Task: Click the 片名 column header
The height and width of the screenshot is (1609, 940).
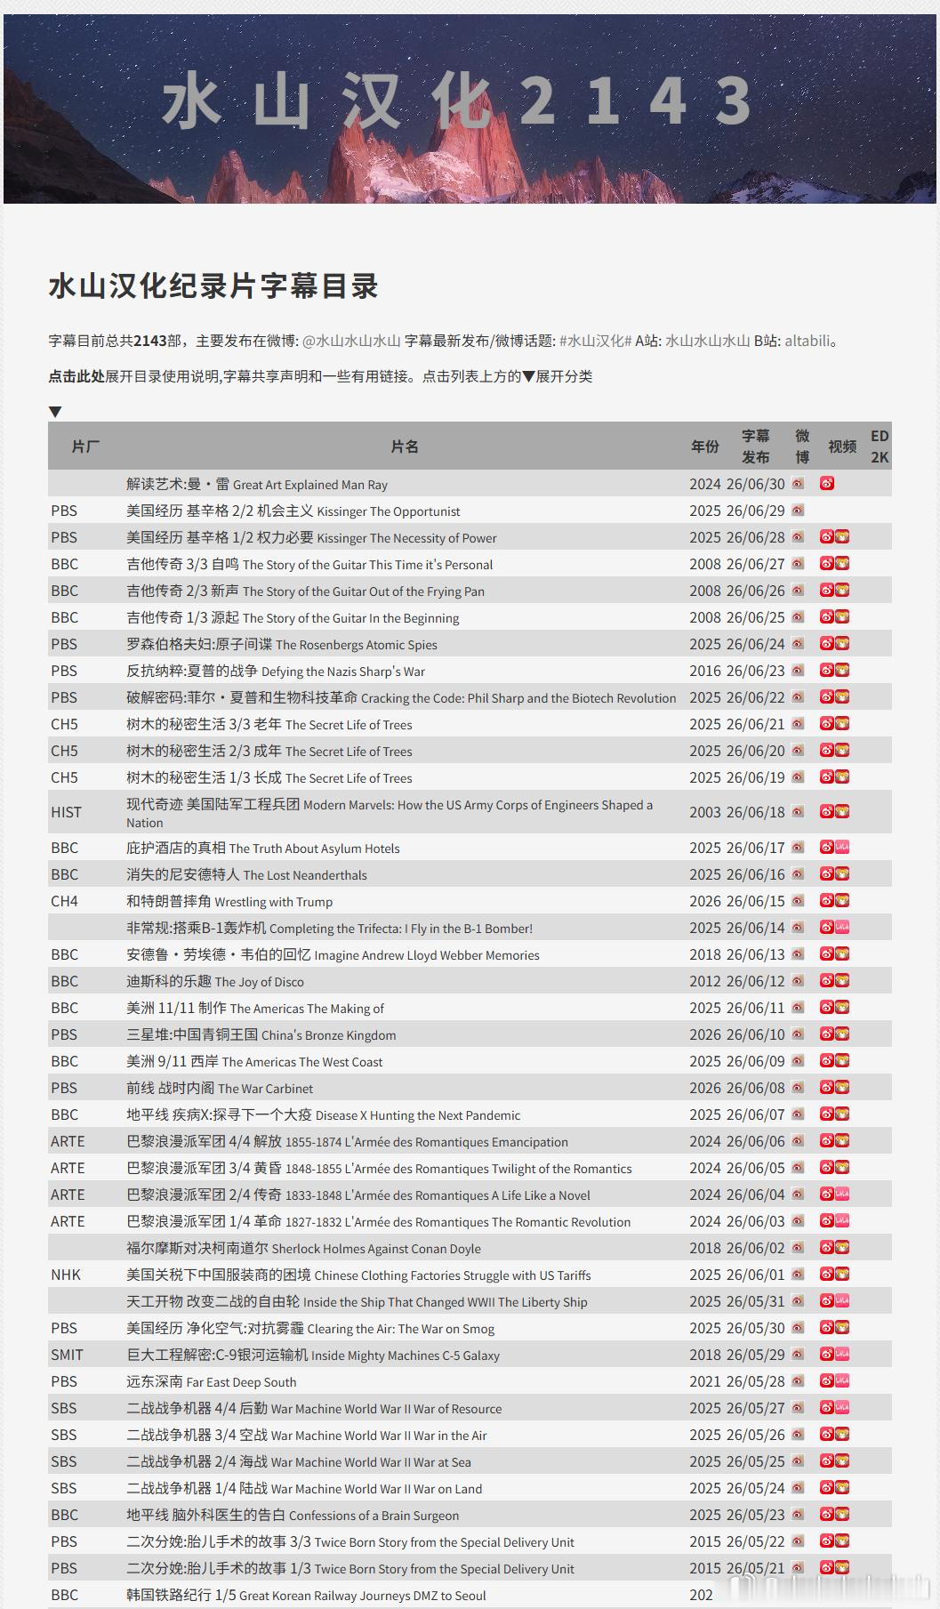Action: [x=405, y=446]
